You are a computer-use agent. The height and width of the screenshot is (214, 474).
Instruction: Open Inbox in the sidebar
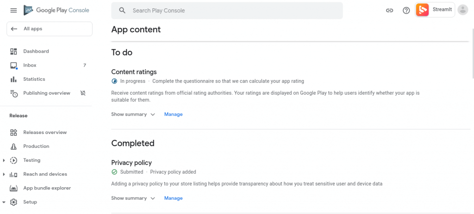tap(30, 65)
